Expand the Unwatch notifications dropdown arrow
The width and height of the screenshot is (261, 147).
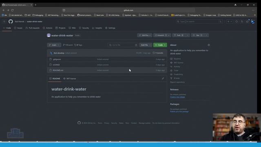[x=169, y=35]
